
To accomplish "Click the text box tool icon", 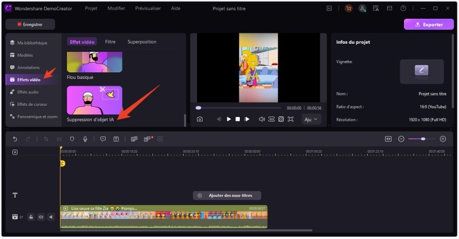I will click(116, 139).
